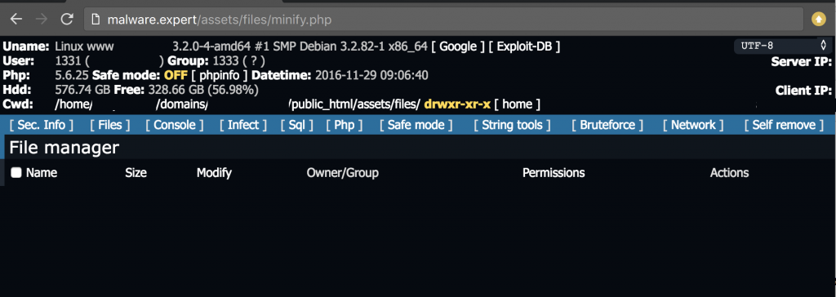This screenshot has width=836, height=297.
Task: Follow the Google link after Uname
Action: click(458, 47)
